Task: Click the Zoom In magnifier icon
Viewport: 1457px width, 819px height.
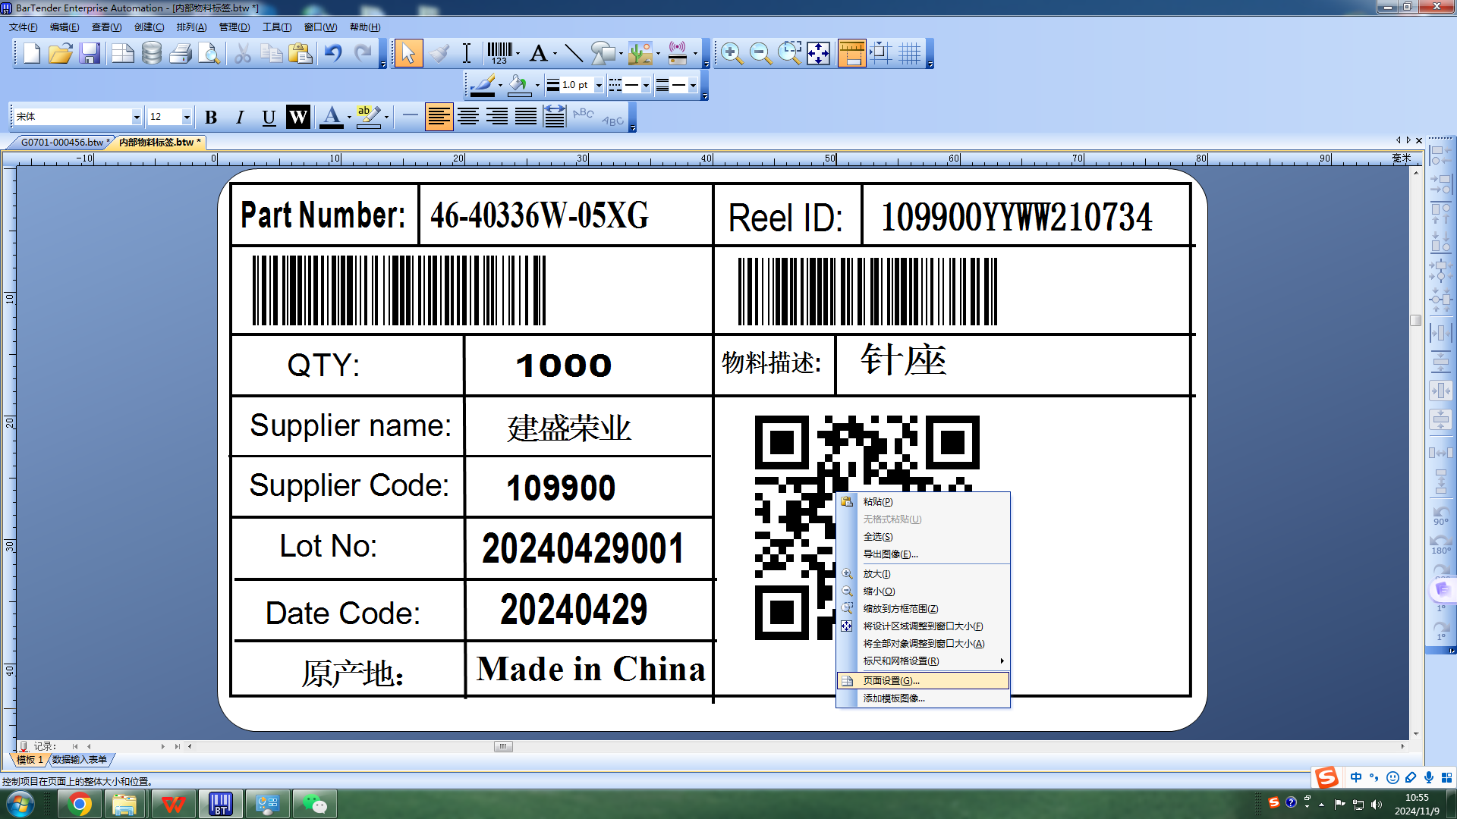Action: coord(732,53)
